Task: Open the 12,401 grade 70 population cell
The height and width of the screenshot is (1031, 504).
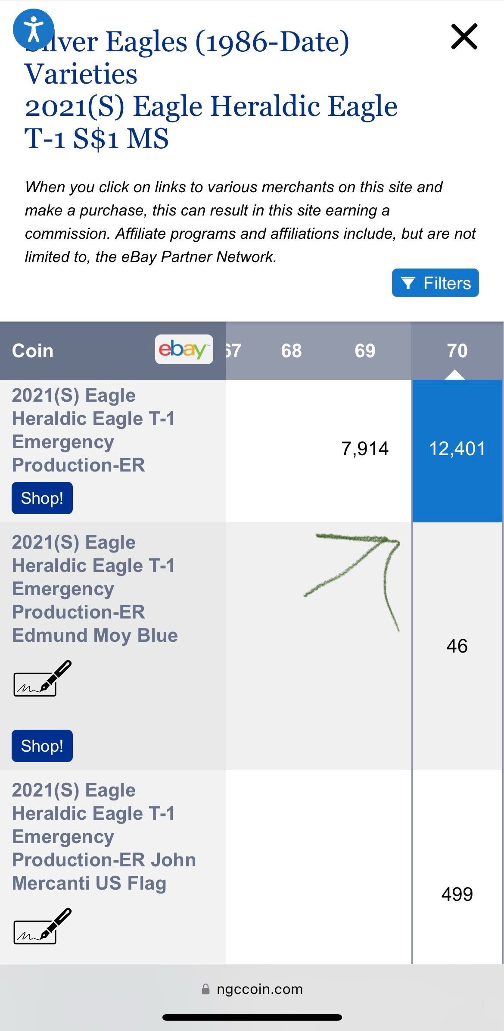Action: 457,449
